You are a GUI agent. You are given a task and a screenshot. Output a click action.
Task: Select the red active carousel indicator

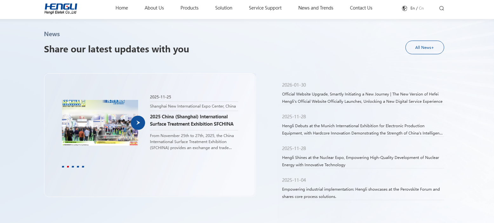(68, 167)
